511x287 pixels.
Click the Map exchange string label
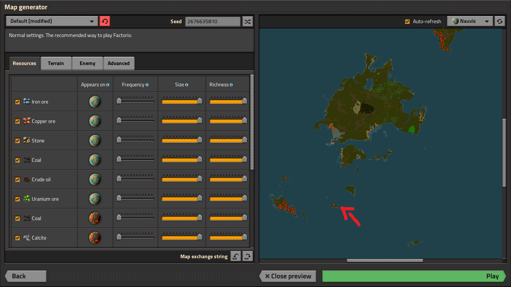(x=204, y=257)
